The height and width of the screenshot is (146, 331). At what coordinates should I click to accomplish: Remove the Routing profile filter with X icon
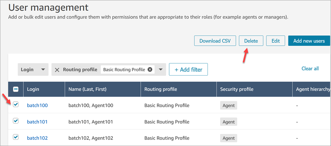57,70
